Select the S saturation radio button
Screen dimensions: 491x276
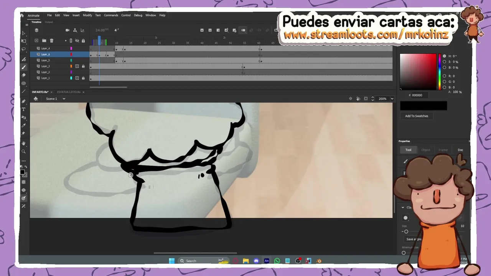pyautogui.click(x=445, y=62)
